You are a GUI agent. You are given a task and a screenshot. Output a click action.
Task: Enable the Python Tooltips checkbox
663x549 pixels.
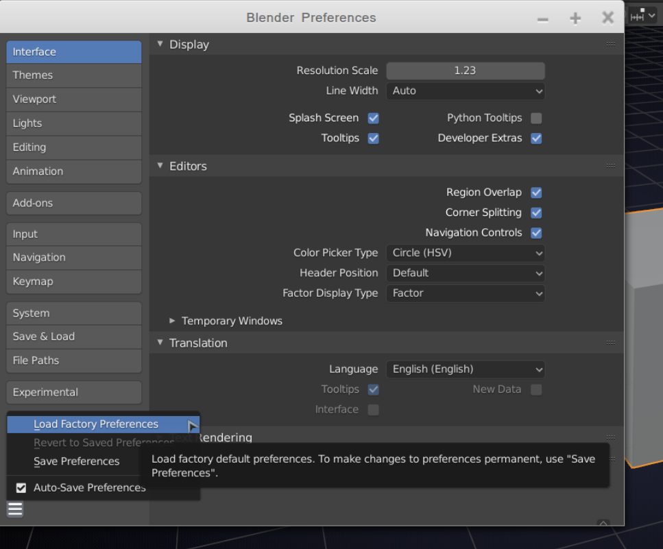(x=536, y=118)
